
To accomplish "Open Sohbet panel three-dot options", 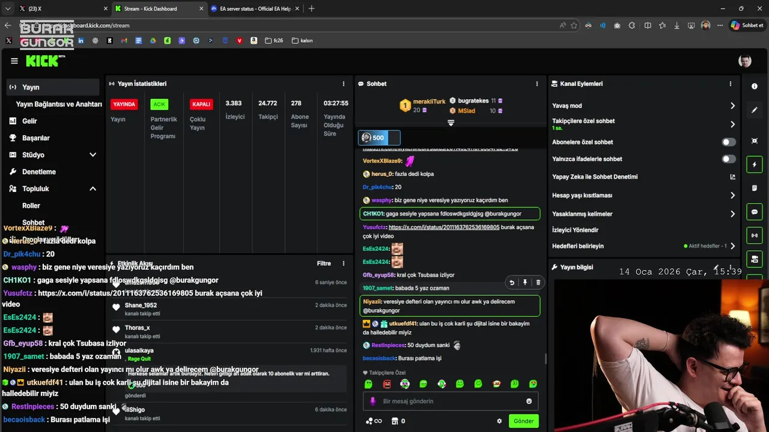I will 537,84.
